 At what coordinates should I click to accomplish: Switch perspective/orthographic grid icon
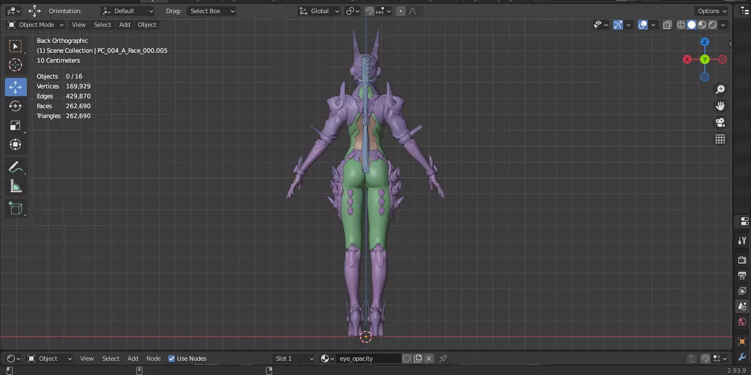pyautogui.click(x=720, y=139)
